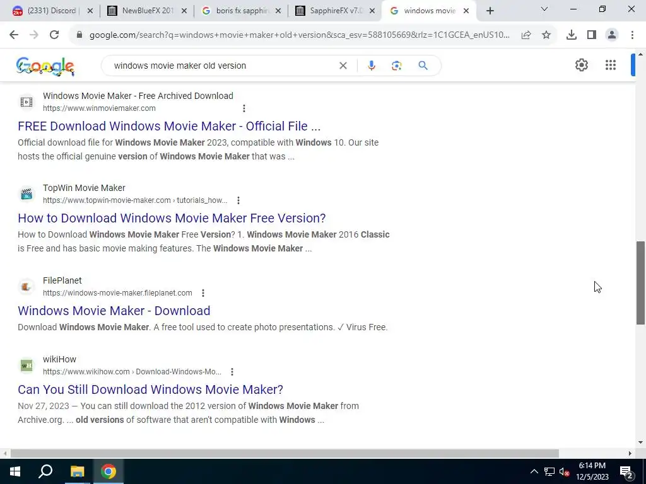Image resolution: width=646 pixels, height=484 pixels.
Task: Click the wikiHow site favicon
Action: point(26,366)
